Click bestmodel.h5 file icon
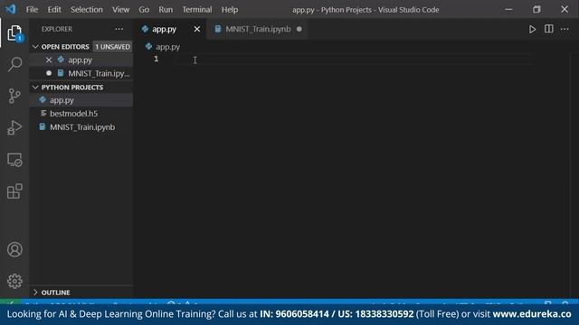This screenshot has height=325, width=579. click(x=43, y=113)
